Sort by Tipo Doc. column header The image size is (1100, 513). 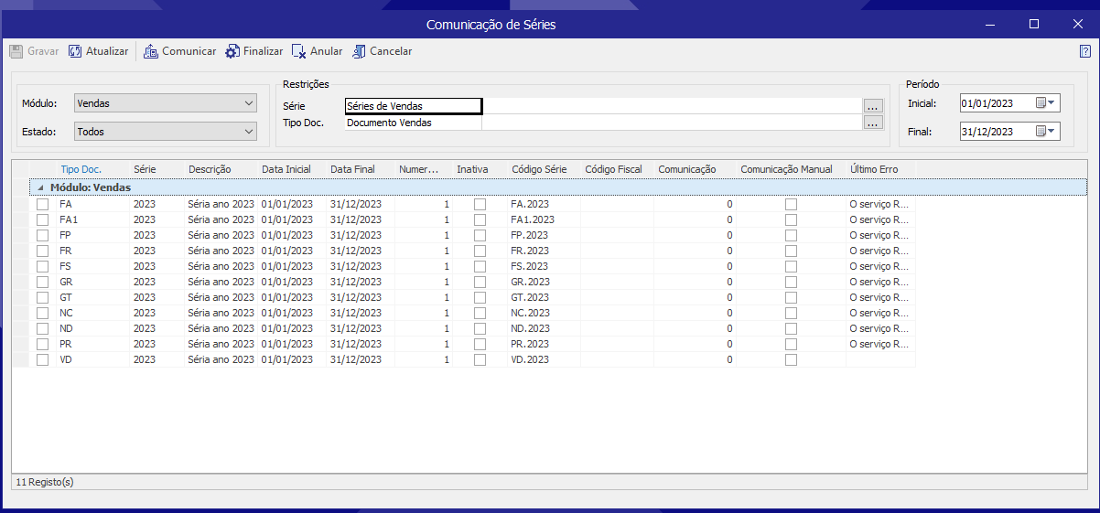coord(81,169)
